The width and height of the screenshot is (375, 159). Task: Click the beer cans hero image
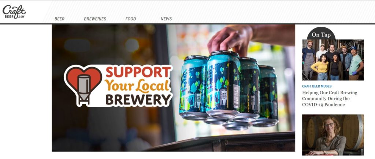pyautogui.click(x=173, y=88)
